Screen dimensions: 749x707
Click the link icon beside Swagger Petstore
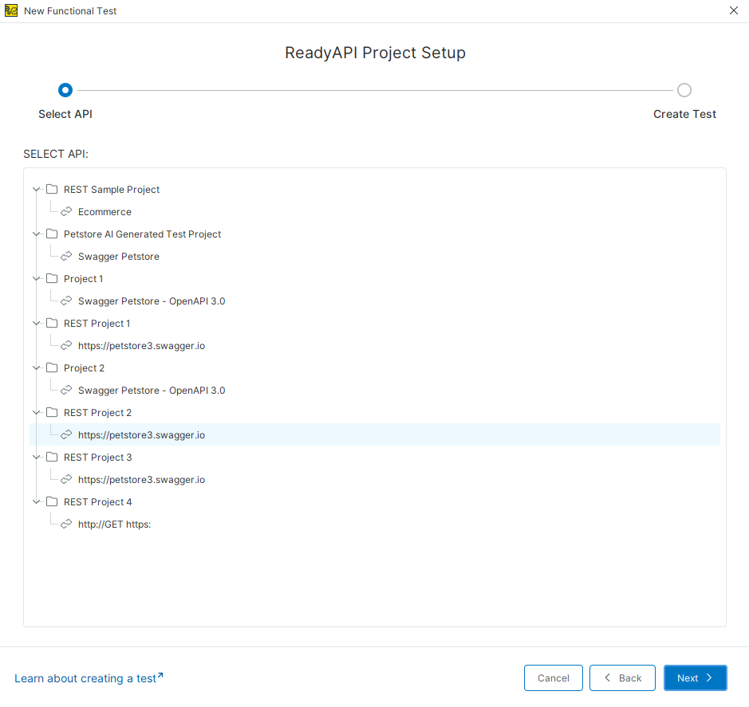pos(66,256)
